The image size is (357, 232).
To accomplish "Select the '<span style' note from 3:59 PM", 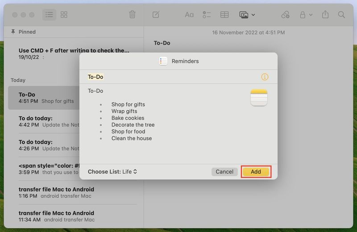I will 49,169.
